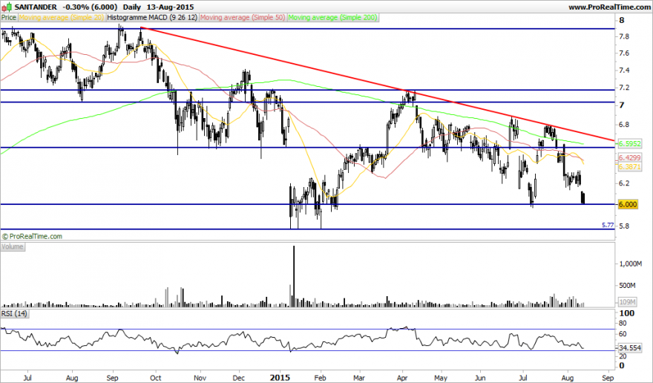Select the Moving average (Simple 20) label
Image resolution: width=653 pixels, height=383 pixels.
coord(61,18)
